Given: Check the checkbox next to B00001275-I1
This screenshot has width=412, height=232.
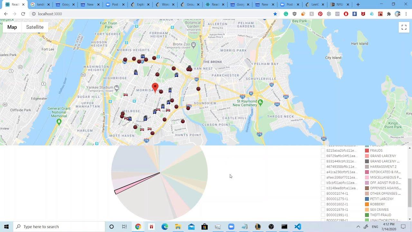Looking at the screenshot, I should 323,199.
